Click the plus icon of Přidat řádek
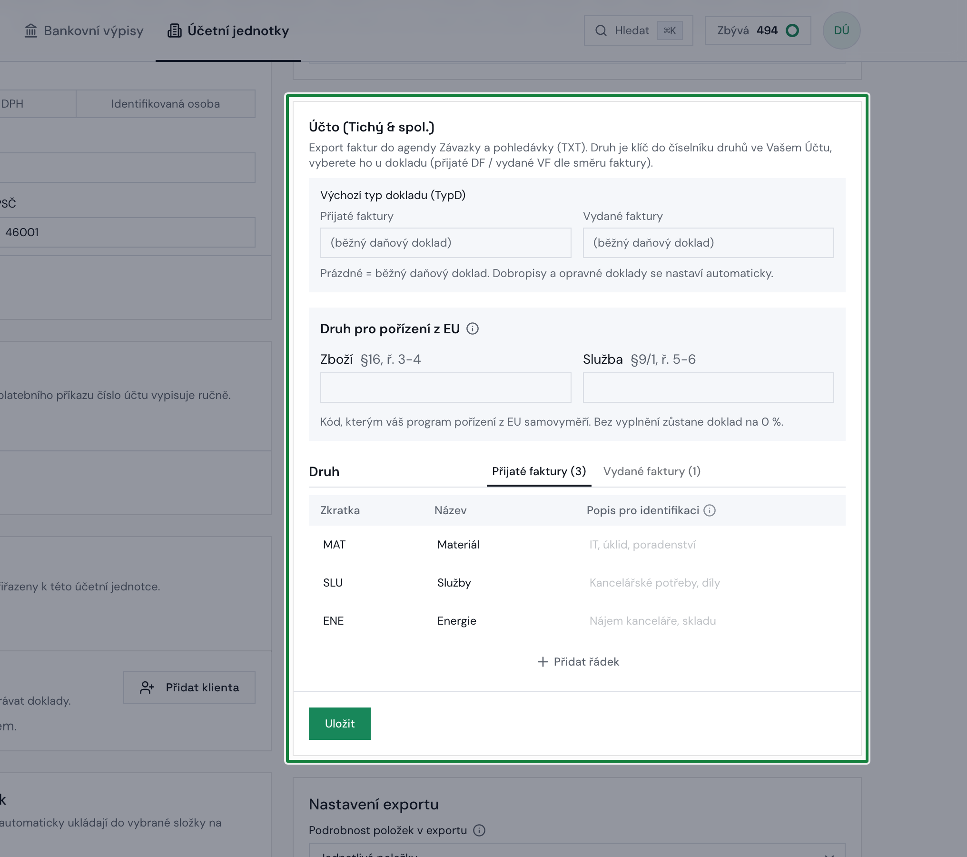 [543, 662]
